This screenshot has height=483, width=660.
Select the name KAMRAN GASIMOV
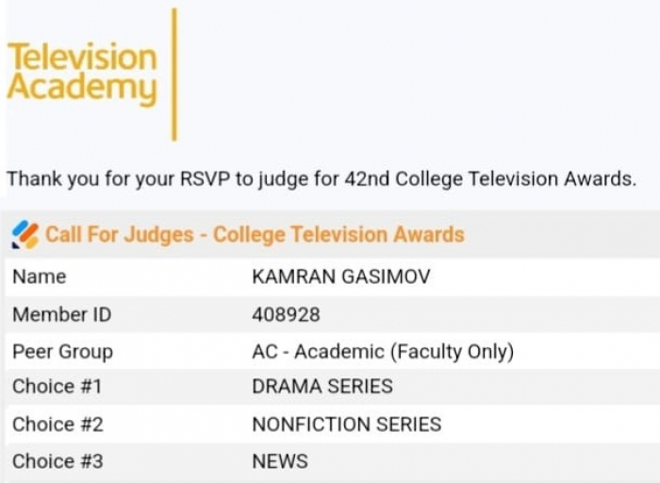(x=341, y=276)
